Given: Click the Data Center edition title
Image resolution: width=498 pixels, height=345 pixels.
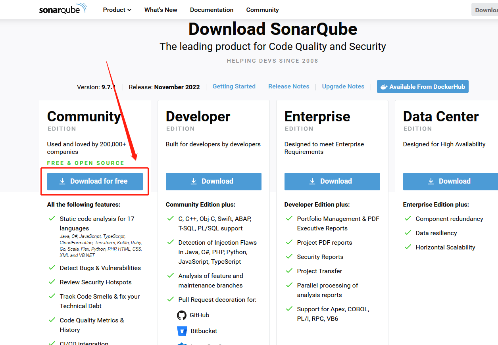Looking at the screenshot, I should 441,117.
